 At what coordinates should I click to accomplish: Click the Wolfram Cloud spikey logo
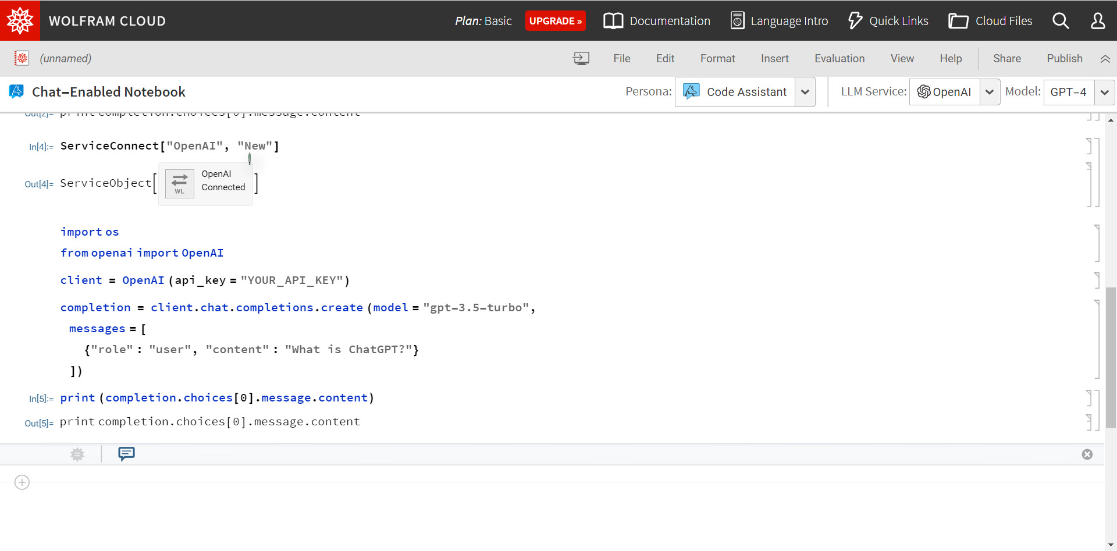pos(20,20)
